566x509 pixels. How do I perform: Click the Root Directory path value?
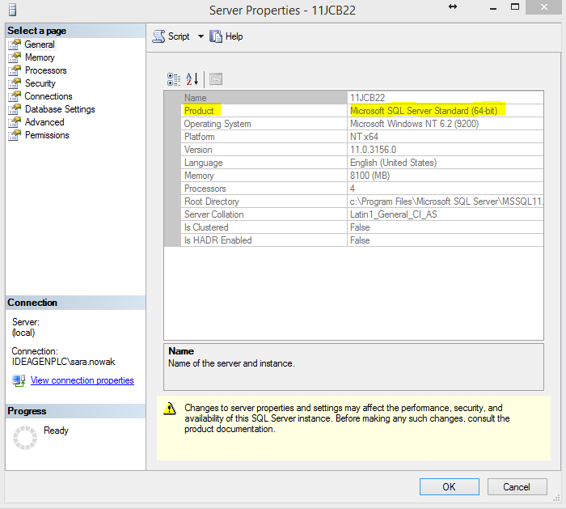(x=446, y=201)
